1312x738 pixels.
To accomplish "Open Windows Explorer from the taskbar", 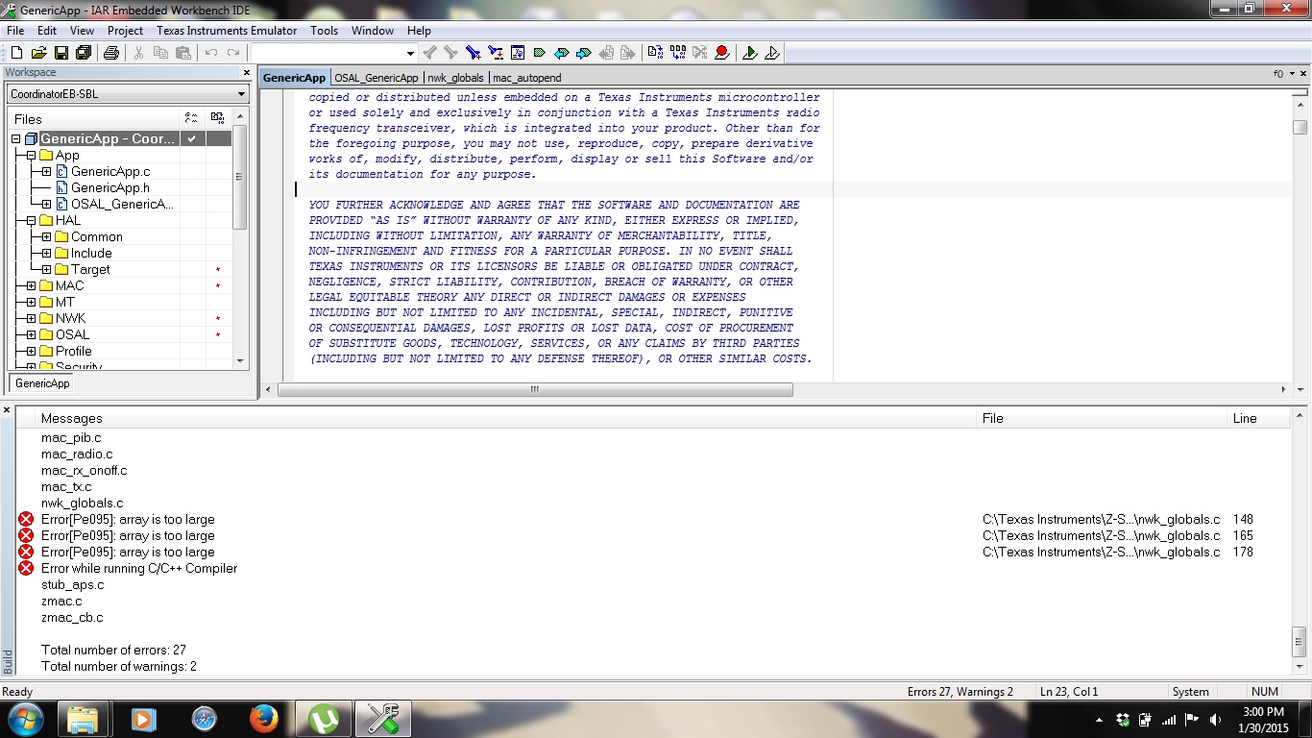I will tap(84, 718).
